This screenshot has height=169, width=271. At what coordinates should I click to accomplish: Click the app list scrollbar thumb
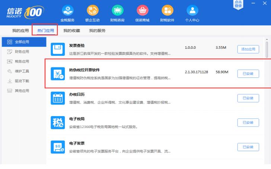coord(267,49)
